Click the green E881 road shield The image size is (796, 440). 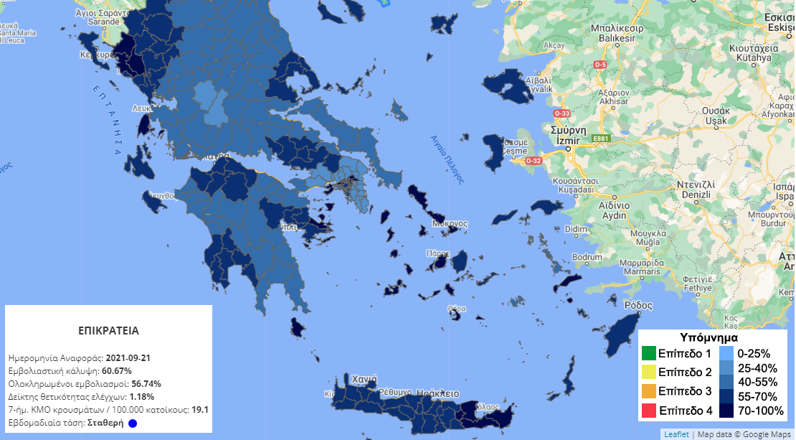tap(600, 139)
